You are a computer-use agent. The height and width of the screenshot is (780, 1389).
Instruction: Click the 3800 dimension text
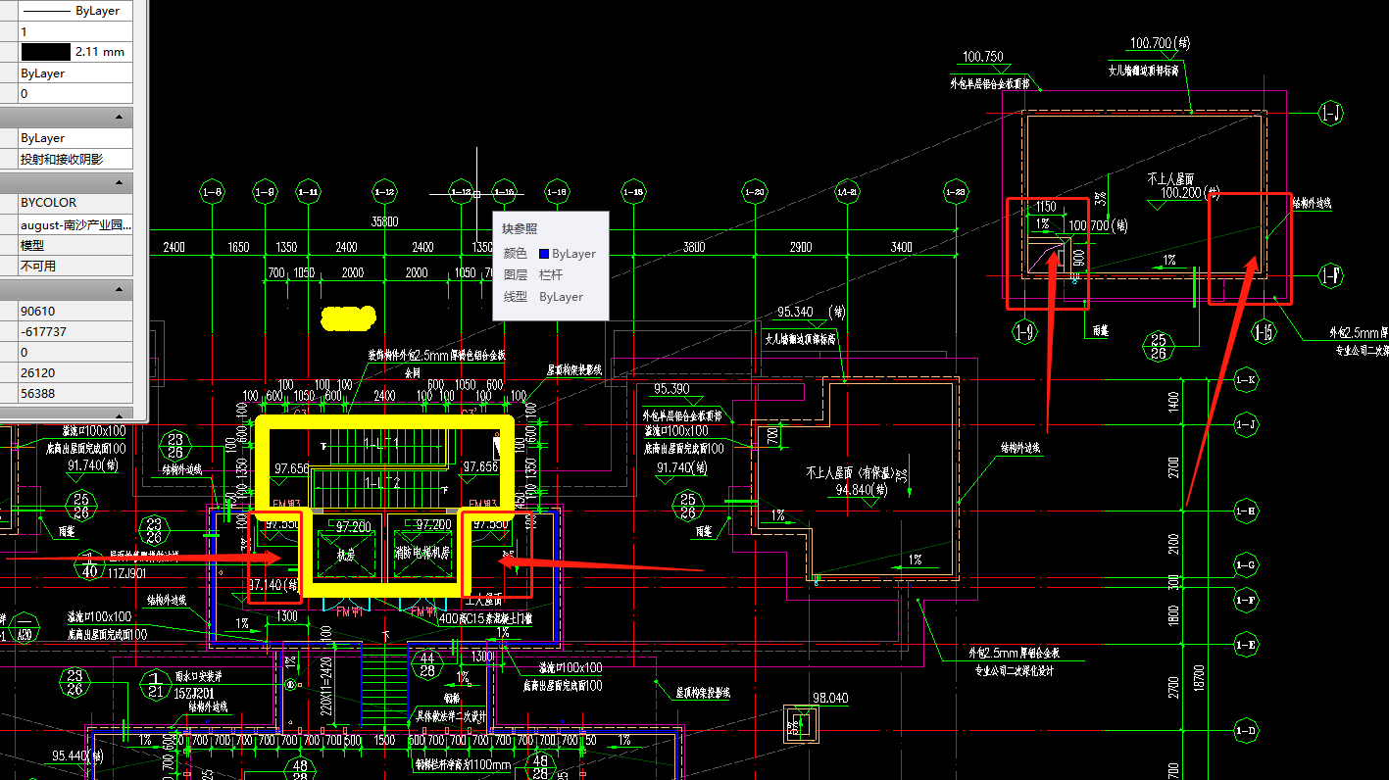pos(694,248)
